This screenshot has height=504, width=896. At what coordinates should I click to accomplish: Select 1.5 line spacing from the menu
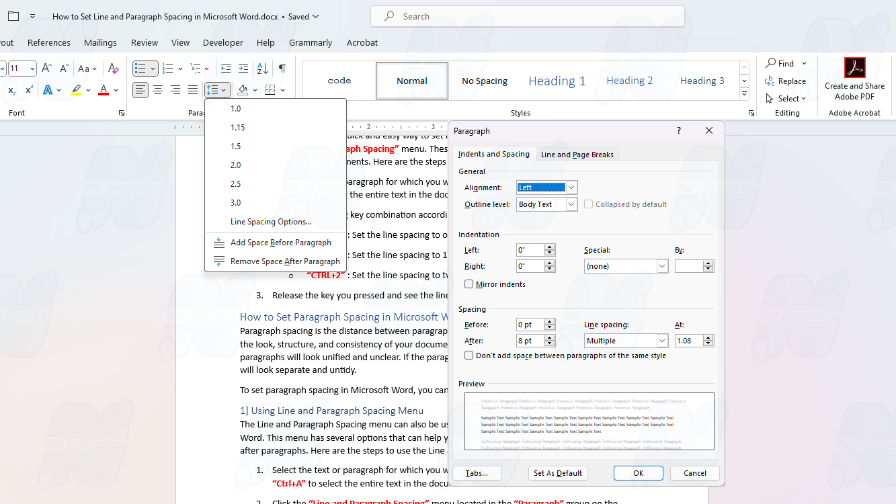(x=235, y=146)
